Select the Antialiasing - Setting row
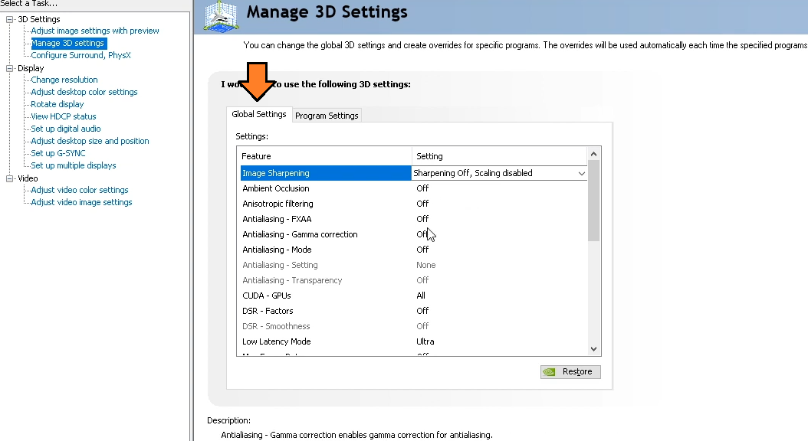This screenshot has height=441, width=808. click(413, 265)
